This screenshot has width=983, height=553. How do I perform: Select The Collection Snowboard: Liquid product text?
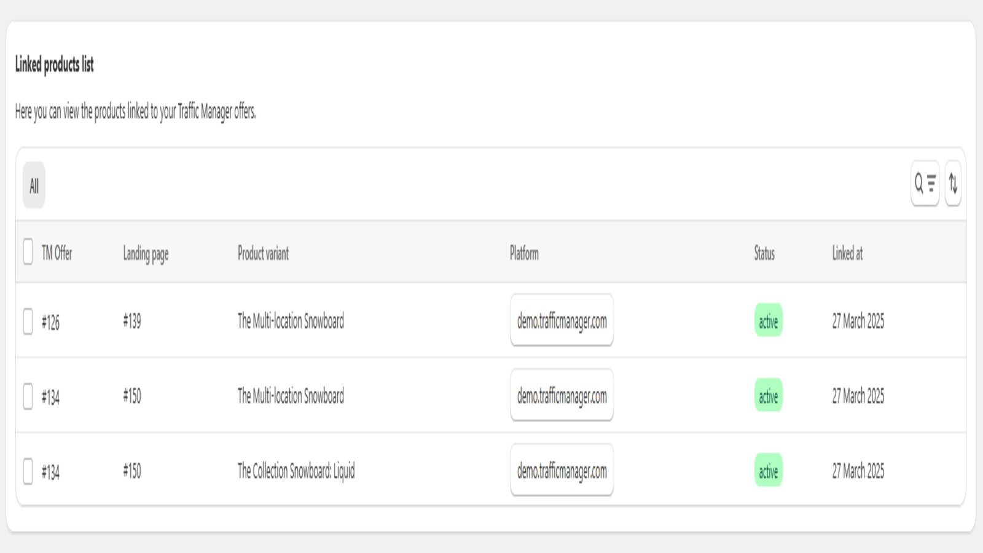tap(296, 471)
